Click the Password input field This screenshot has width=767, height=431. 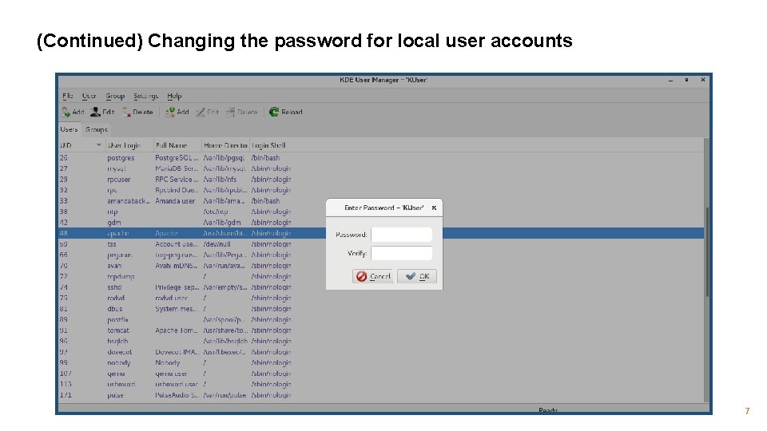tap(402, 235)
